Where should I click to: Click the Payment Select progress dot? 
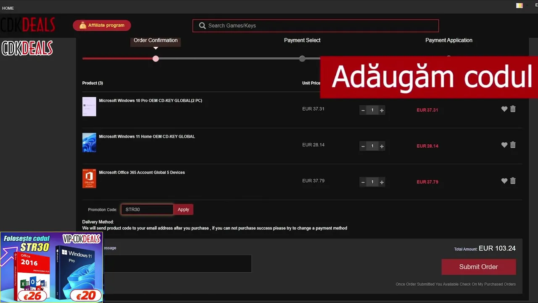point(302,58)
